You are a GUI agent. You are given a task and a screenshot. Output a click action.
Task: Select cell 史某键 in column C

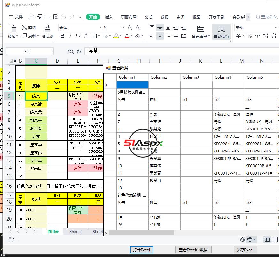36,104
